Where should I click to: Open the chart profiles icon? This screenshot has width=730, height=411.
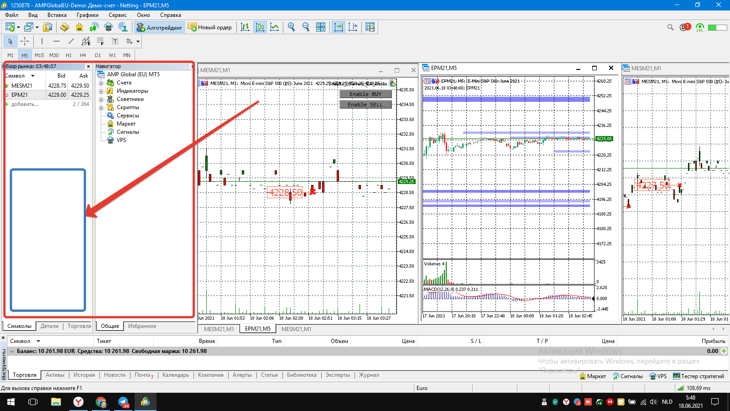[29, 27]
